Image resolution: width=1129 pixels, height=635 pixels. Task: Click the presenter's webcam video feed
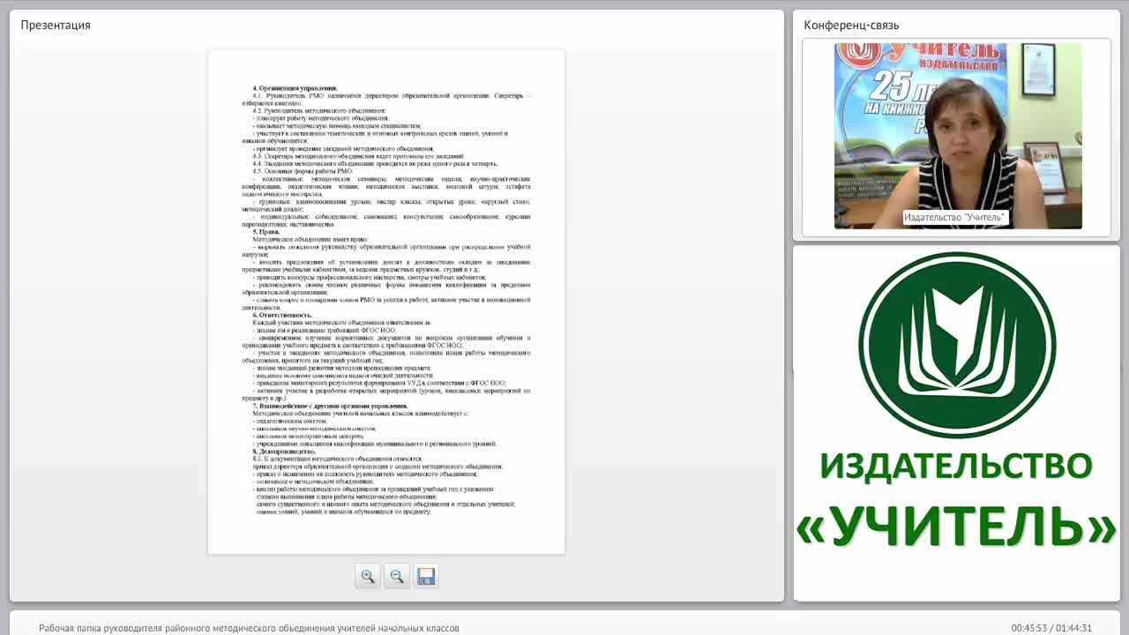pyautogui.click(x=958, y=136)
